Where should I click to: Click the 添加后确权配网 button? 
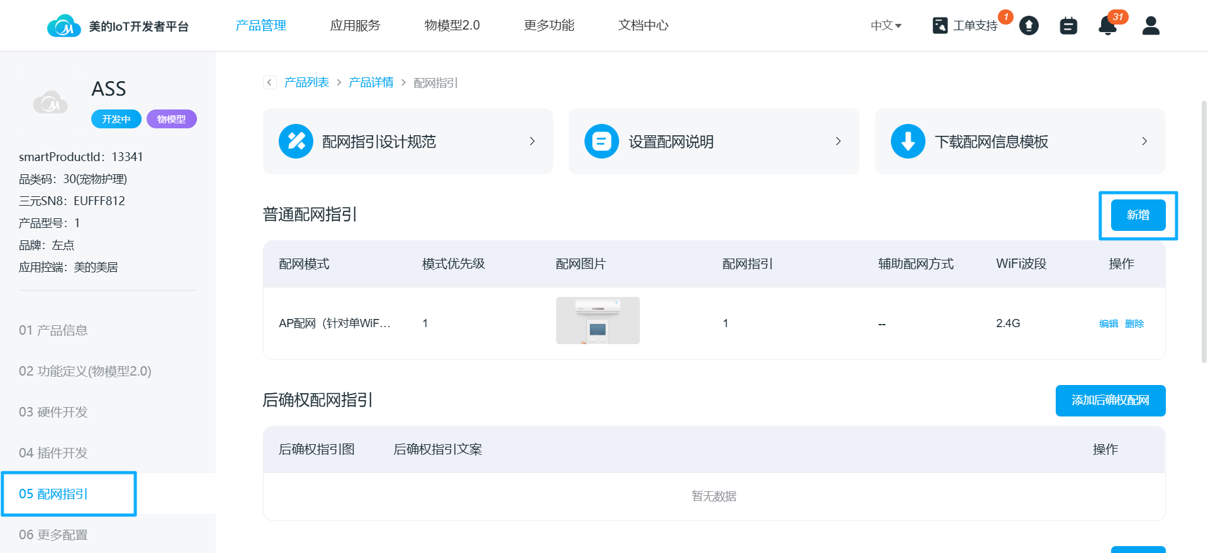click(1110, 401)
